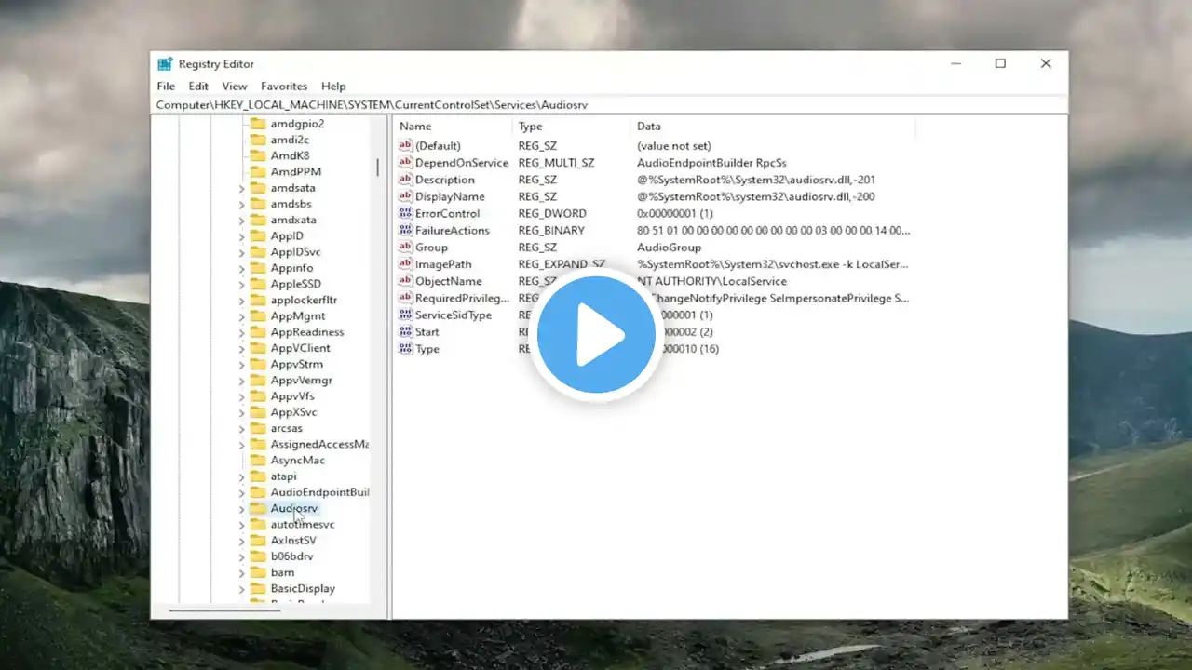This screenshot has width=1192, height=670.
Task: Open the Favorites menu
Action: pos(284,86)
